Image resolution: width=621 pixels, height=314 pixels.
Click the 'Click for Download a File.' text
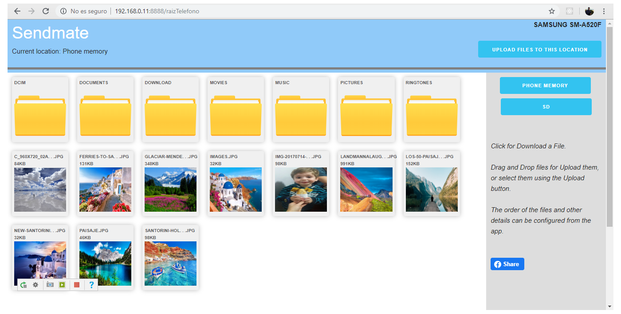[x=528, y=146]
